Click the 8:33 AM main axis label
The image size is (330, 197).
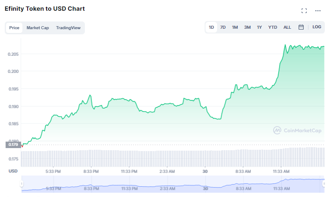pos(243,171)
